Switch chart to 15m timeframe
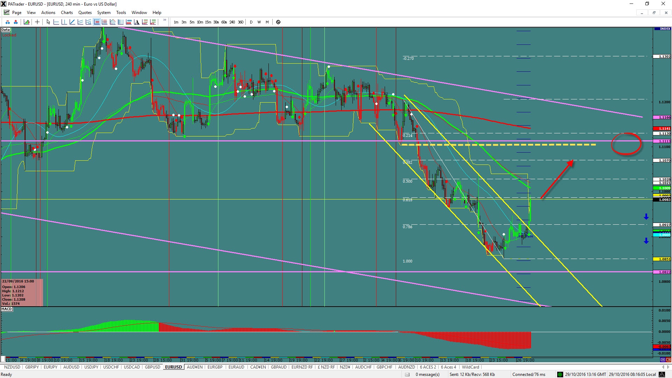 208,22
